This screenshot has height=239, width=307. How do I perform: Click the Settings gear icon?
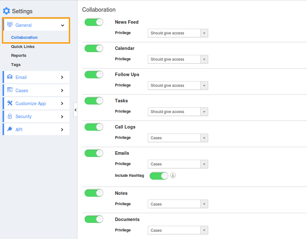6,11
